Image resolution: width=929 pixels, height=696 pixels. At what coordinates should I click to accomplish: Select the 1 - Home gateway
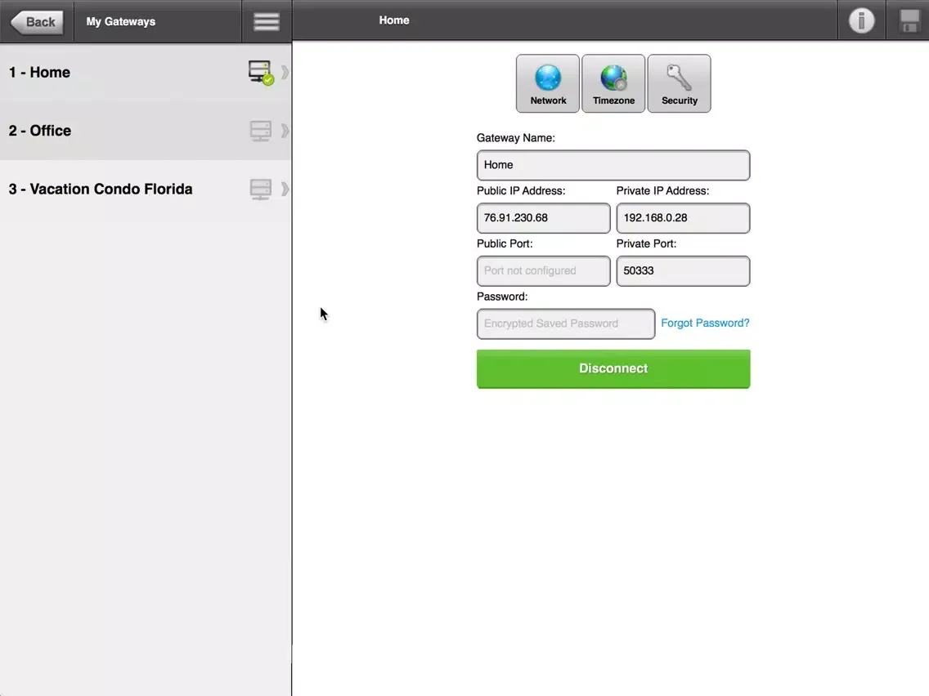(x=146, y=72)
